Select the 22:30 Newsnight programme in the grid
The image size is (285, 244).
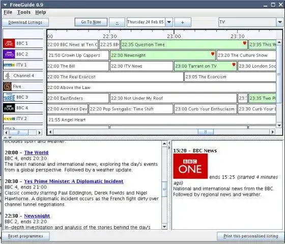(163, 55)
